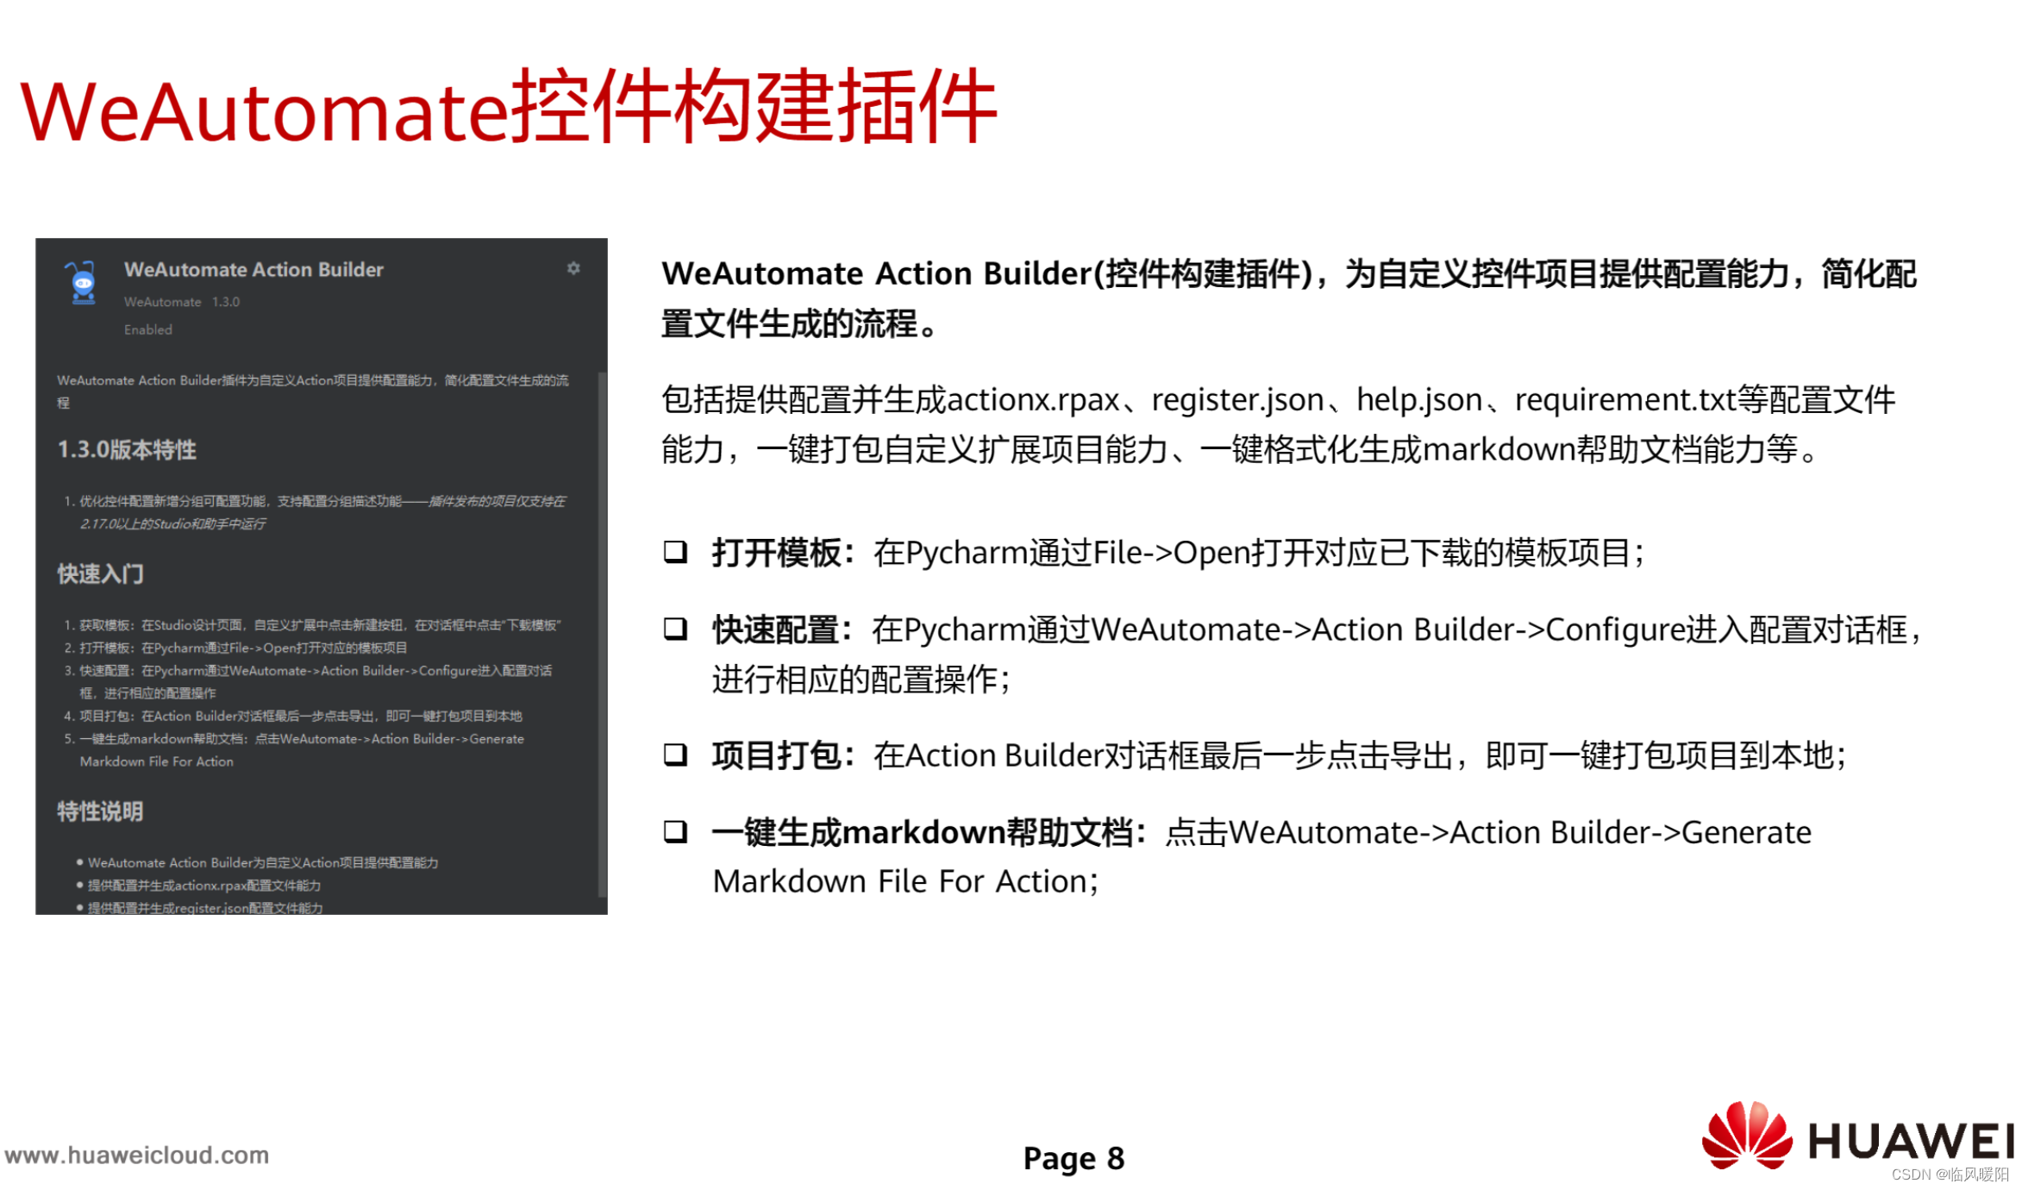Check the 一键生成markdown帮助文档 bullet box
Screen dimensions: 2022x1190
point(675,831)
